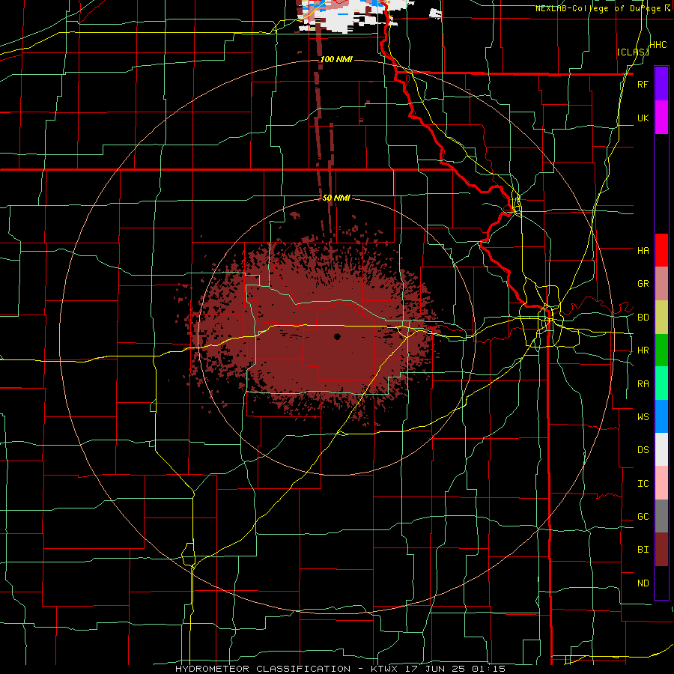Select the HR green legend block
674x674 pixels.
pyautogui.click(x=661, y=350)
